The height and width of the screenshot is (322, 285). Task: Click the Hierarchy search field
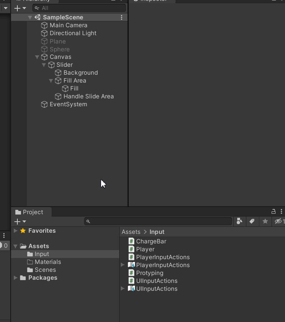[x=79, y=8]
